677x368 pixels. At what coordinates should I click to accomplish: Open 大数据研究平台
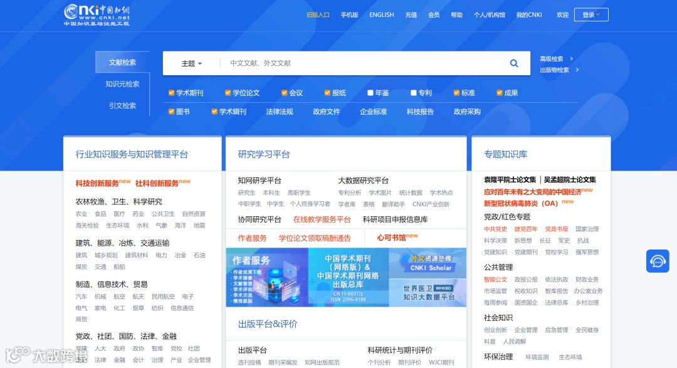(x=363, y=181)
